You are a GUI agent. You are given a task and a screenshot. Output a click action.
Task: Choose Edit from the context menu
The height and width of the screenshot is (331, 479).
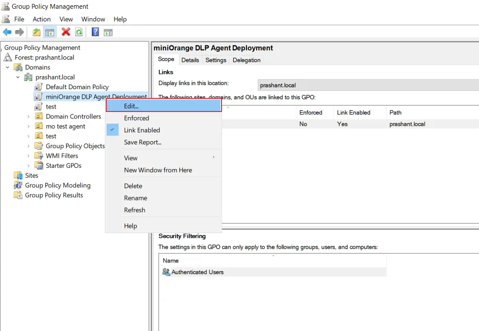(x=131, y=105)
